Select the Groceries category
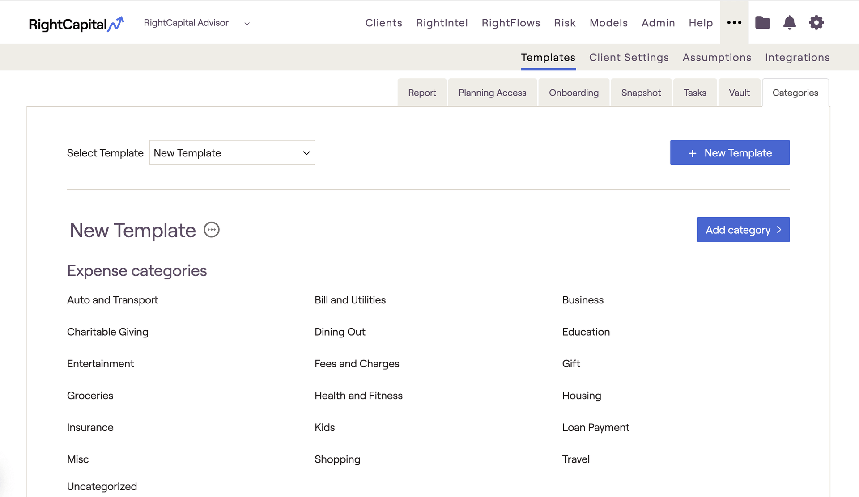This screenshot has height=497, width=859. tap(90, 396)
